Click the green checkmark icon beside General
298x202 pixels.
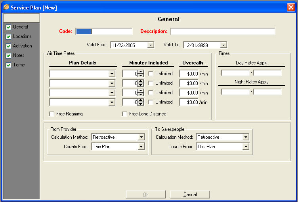coord(8,27)
